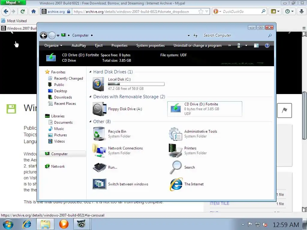Reload the page in Mypal browser
The width and height of the screenshot is (307, 230).
(23, 12)
